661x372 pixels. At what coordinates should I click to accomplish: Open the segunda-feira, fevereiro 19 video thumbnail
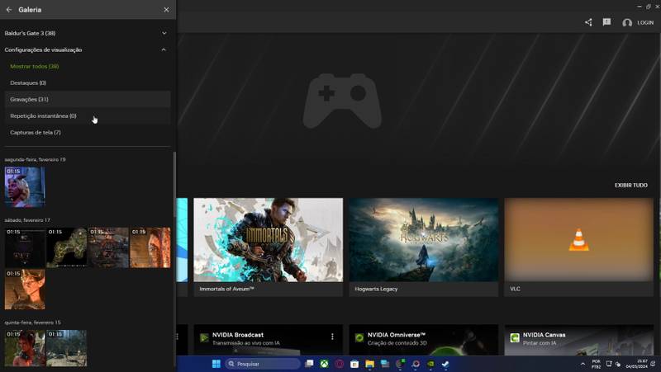(x=25, y=187)
